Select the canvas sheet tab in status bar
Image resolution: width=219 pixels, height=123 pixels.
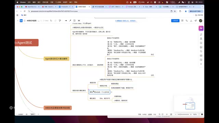click(33, 114)
